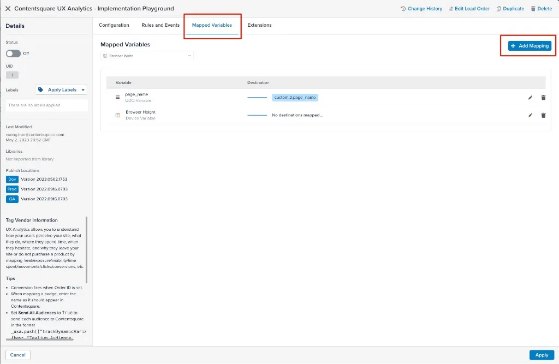Open Change History
Screen dimensions: 559x364
pyautogui.click(x=421, y=9)
